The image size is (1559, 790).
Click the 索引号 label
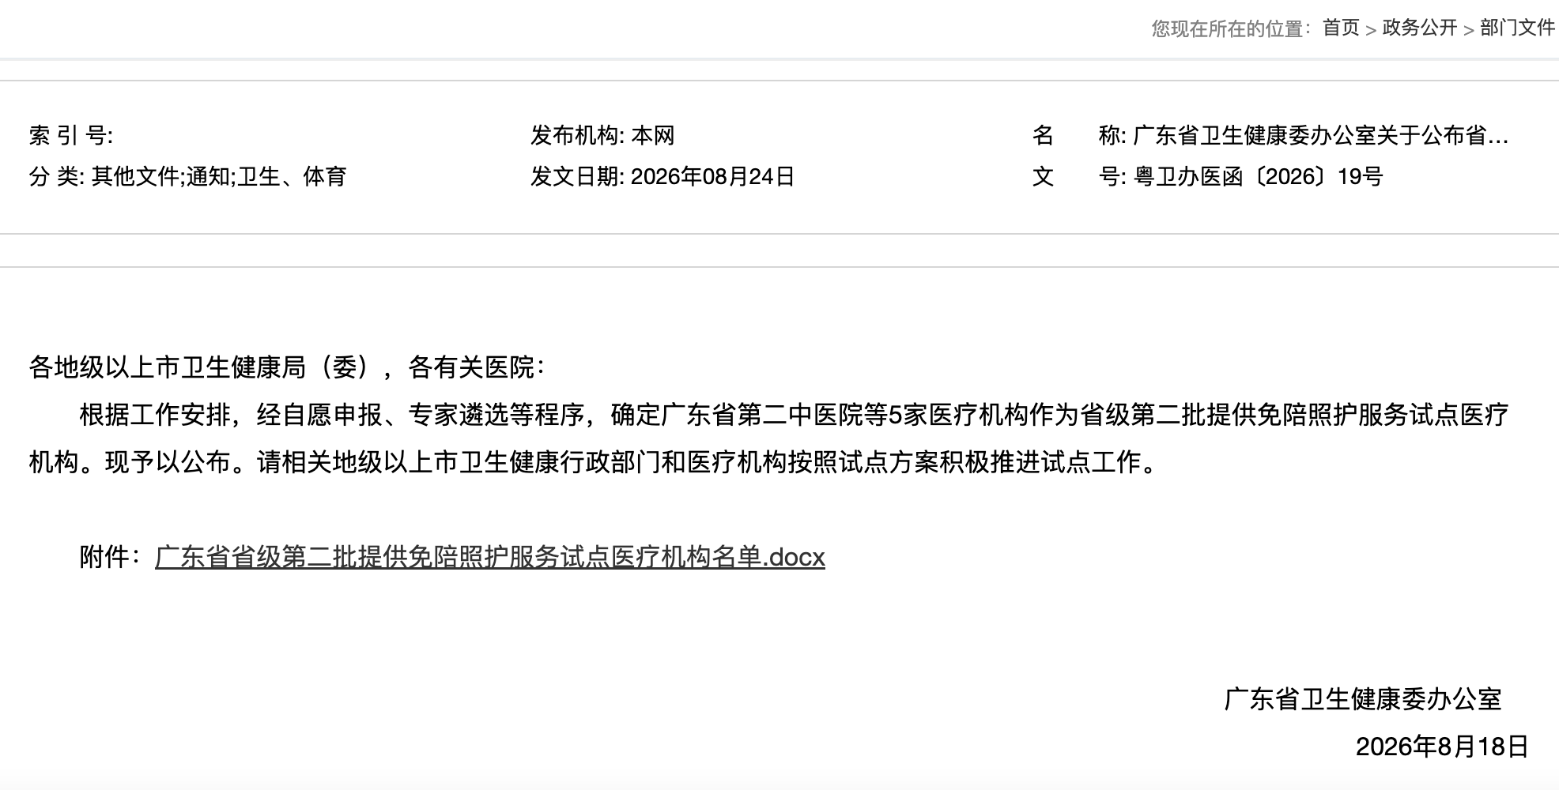point(71,136)
